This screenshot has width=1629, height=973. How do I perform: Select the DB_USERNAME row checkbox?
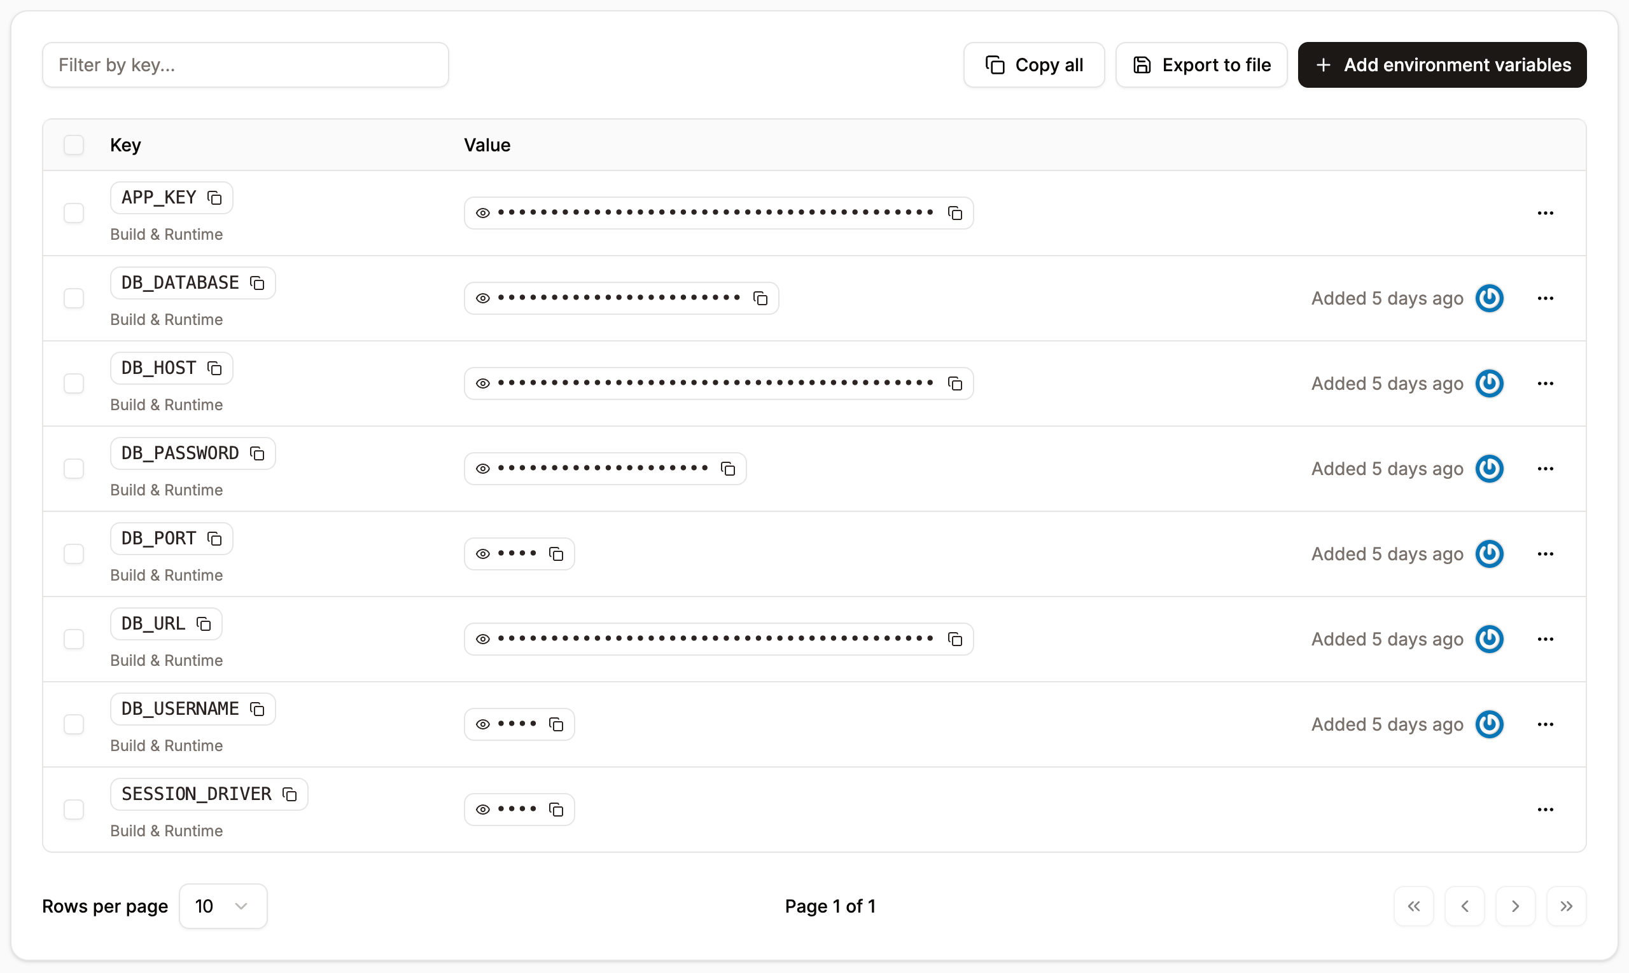[x=73, y=724]
